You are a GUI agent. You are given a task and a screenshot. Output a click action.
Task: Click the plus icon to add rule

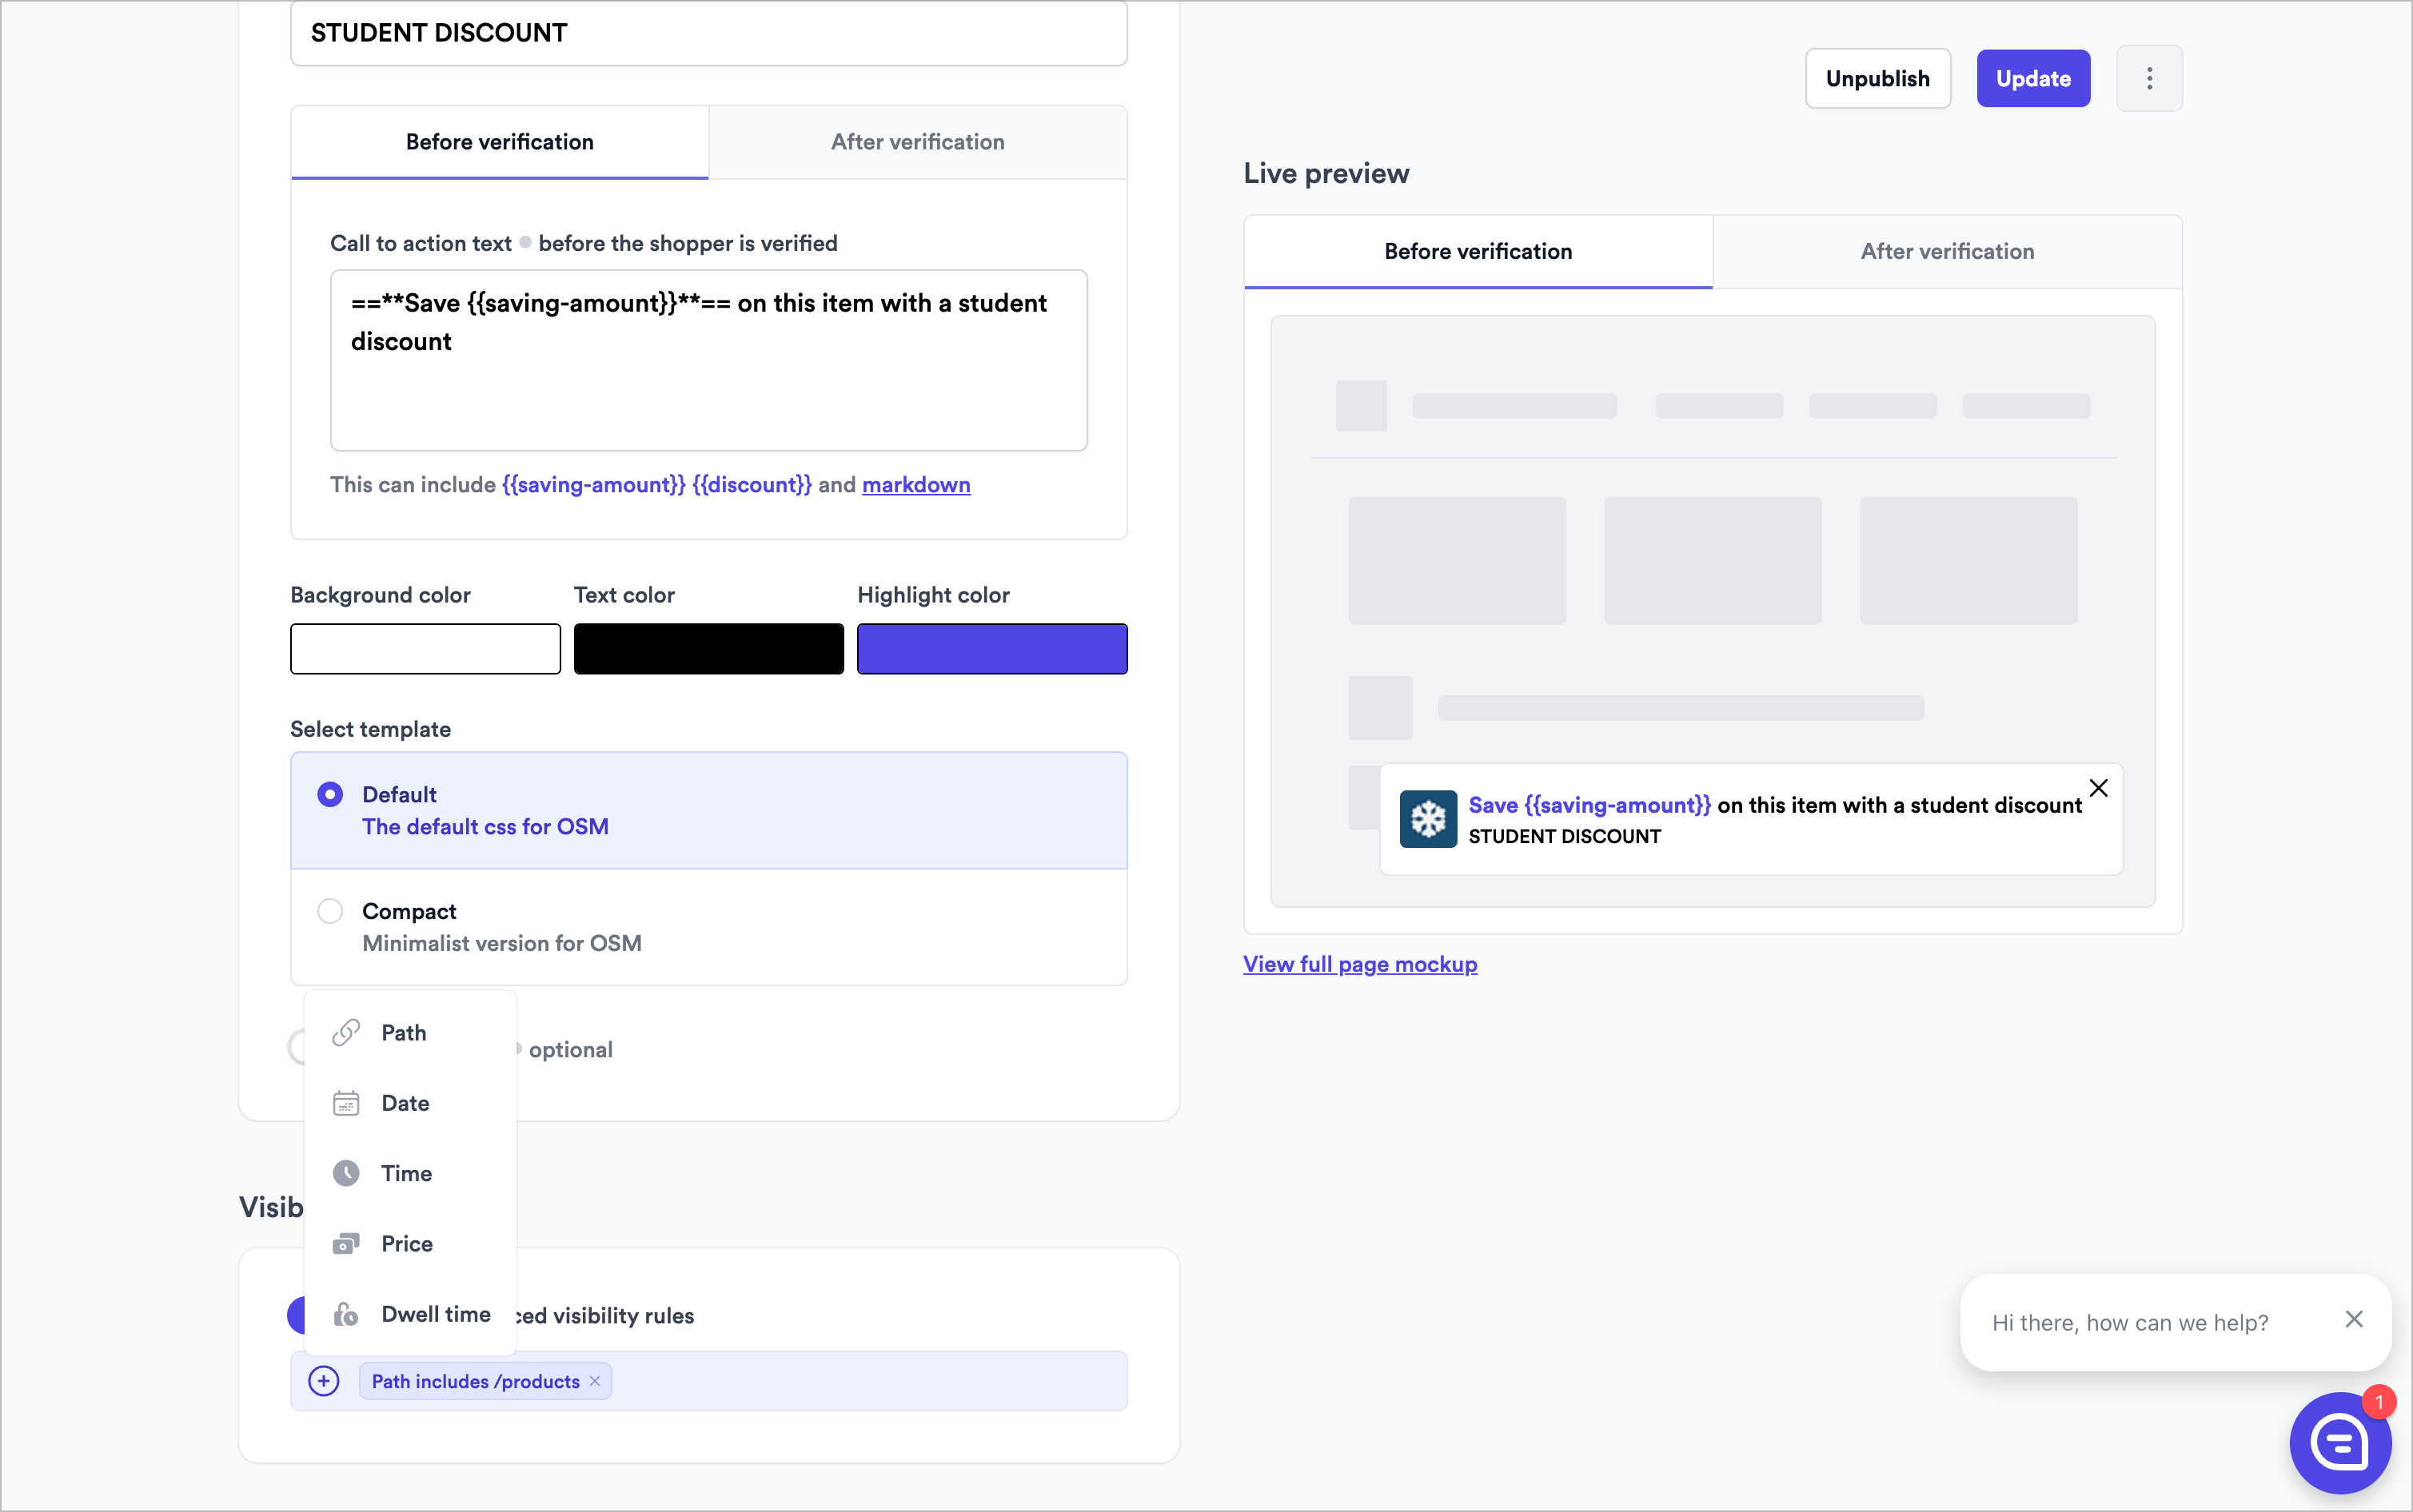[x=323, y=1381]
